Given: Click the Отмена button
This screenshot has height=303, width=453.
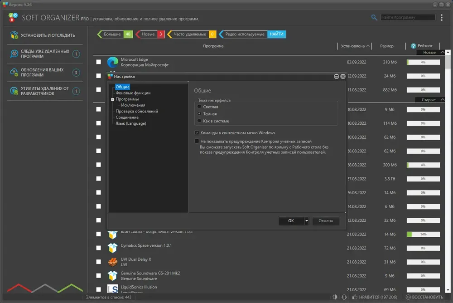Looking at the screenshot, I should (x=326, y=221).
